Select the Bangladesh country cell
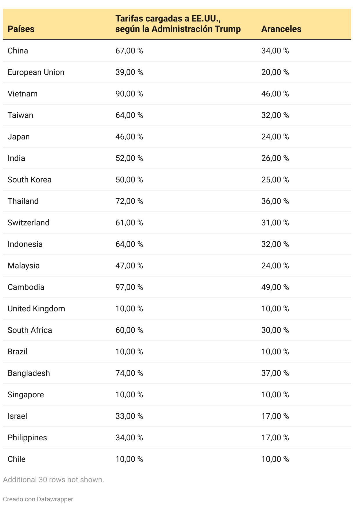The width and height of the screenshot is (354, 506). pos(29,373)
